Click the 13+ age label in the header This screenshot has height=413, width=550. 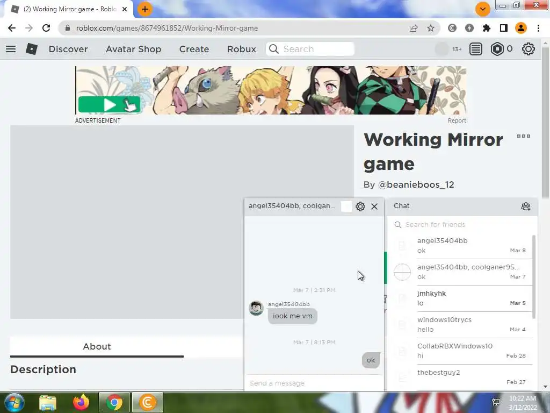(457, 49)
